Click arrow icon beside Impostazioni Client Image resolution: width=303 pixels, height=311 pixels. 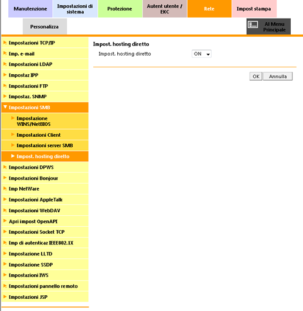point(13,134)
